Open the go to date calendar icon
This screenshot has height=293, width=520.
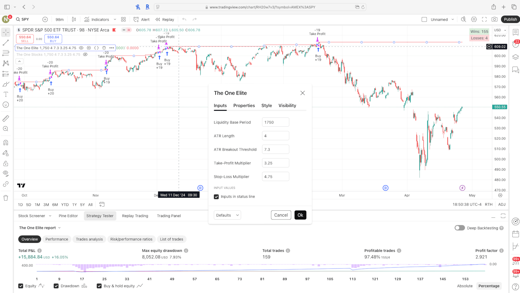click(102, 204)
